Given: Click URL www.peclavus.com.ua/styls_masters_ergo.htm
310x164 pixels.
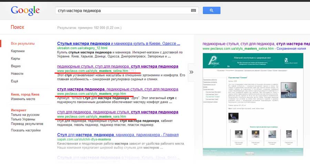Looking at the screenshot, I should click(92, 94).
